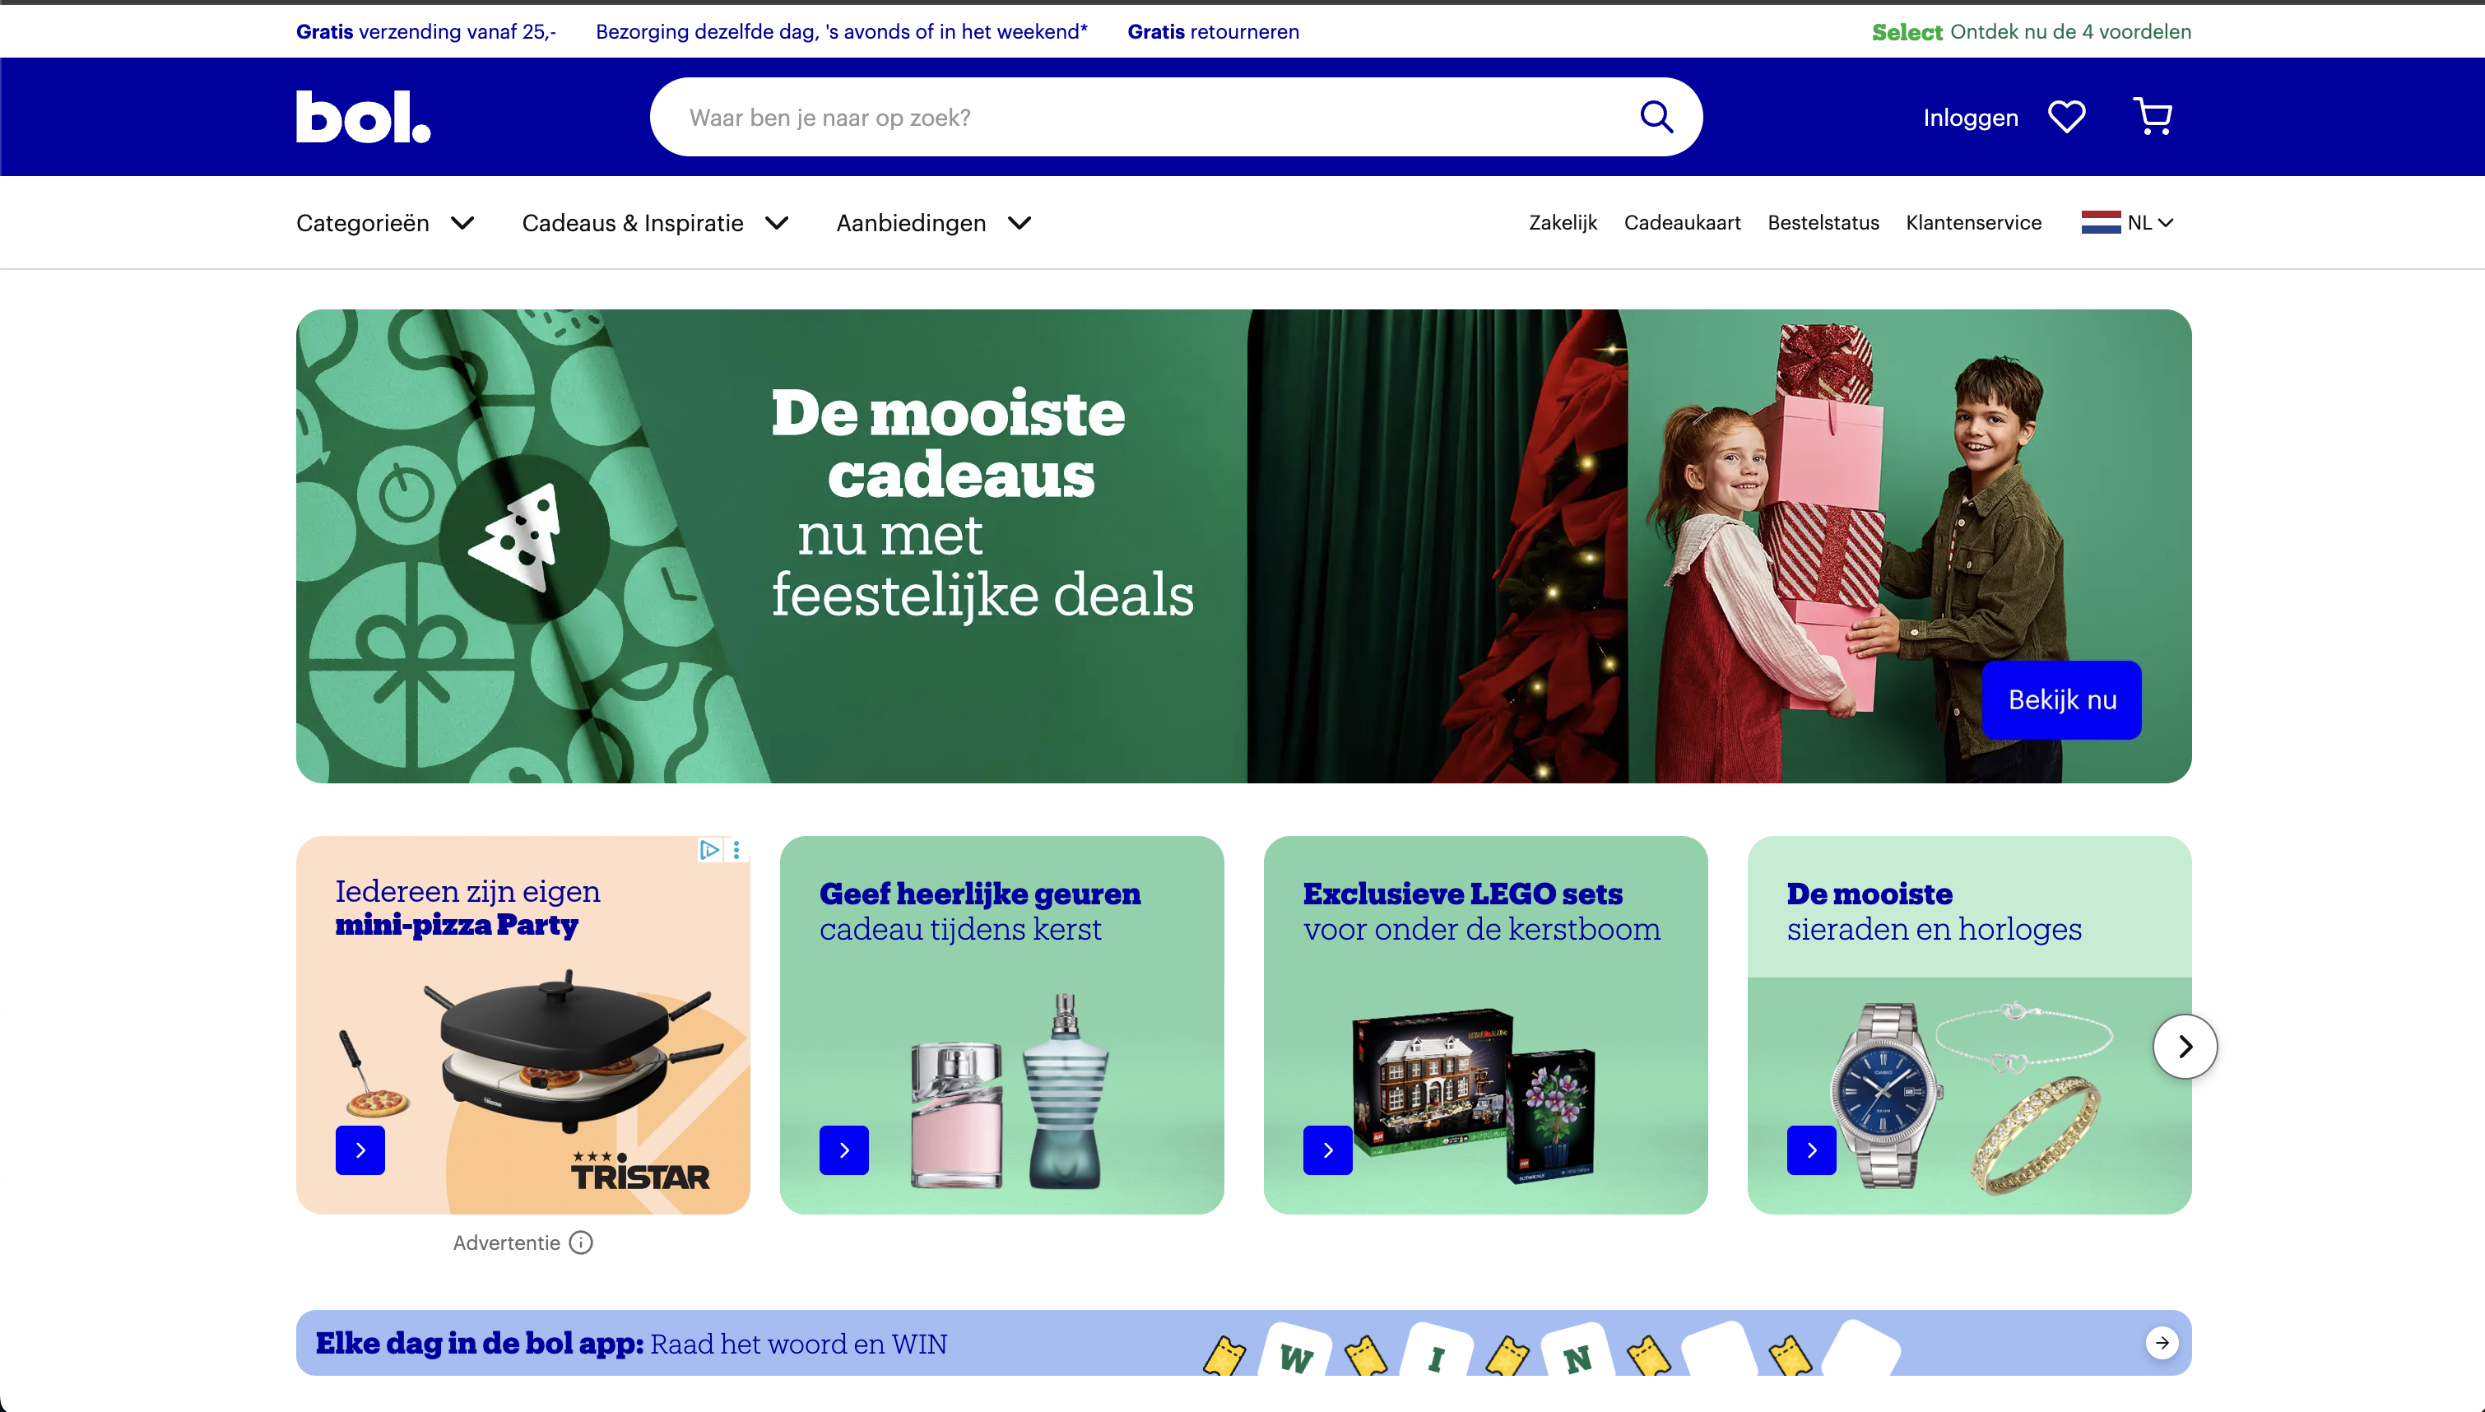Screen dimensions: 2485x1412
Task: Click arrow on sieraden en horloges card
Action: [1811, 1150]
